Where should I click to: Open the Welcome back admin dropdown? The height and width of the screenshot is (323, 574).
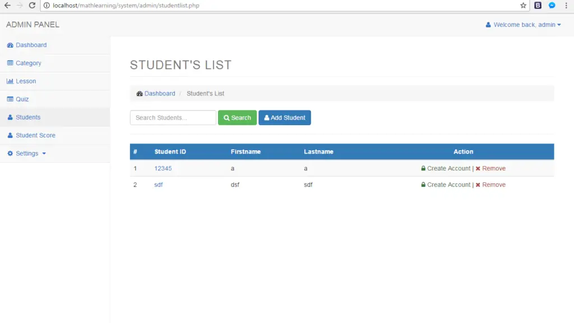[522, 24]
